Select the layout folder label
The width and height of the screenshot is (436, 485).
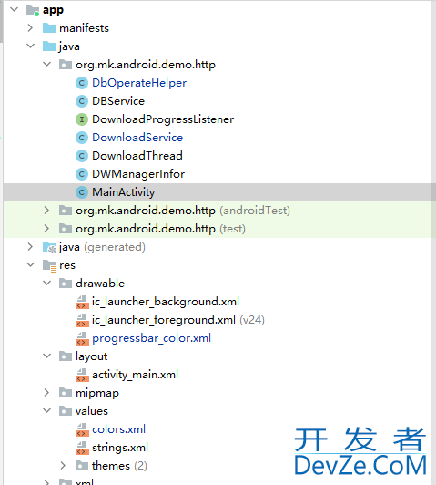tap(91, 356)
